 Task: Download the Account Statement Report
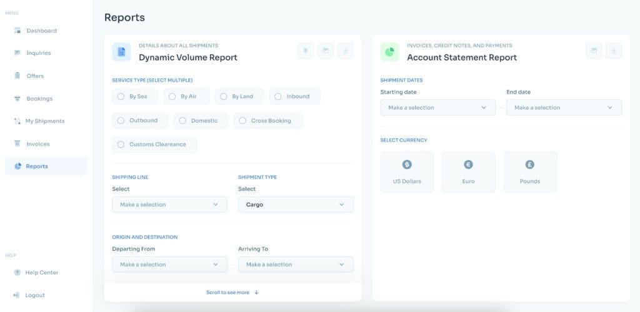(x=614, y=51)
